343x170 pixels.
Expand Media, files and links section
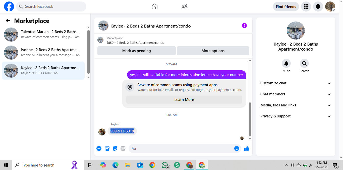point(296,105)
